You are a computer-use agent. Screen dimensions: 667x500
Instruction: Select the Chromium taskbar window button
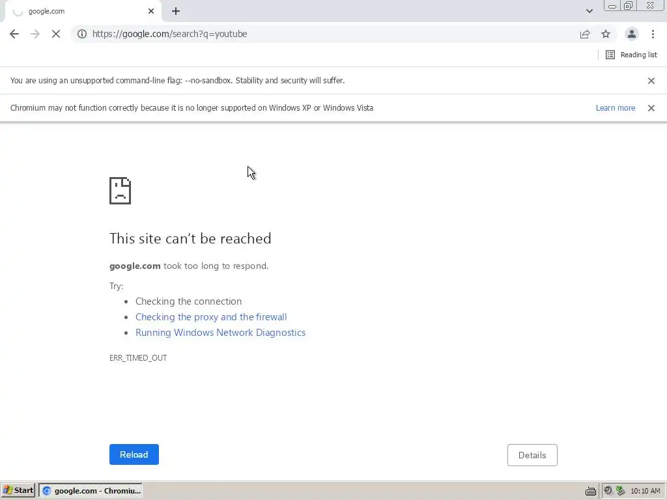tap(90, 491)
